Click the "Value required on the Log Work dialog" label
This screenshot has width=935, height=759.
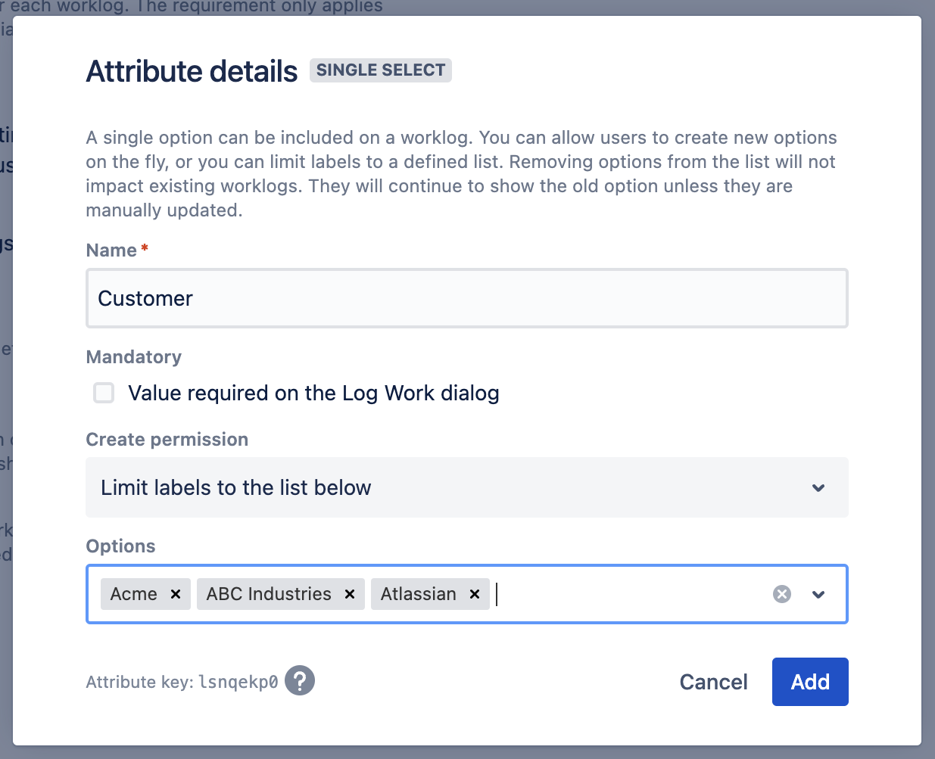[x=313, y=393]
